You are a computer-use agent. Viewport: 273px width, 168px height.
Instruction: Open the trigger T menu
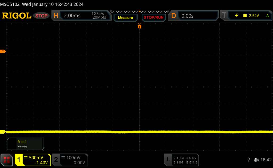[224, 15]
